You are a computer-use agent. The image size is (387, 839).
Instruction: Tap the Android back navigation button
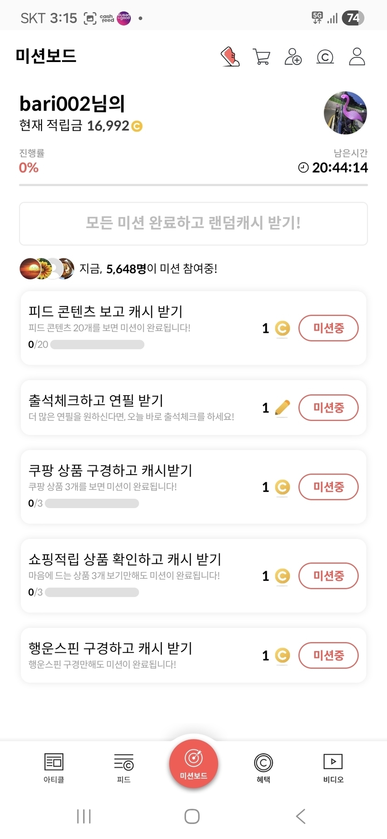[x=301, y=816]
